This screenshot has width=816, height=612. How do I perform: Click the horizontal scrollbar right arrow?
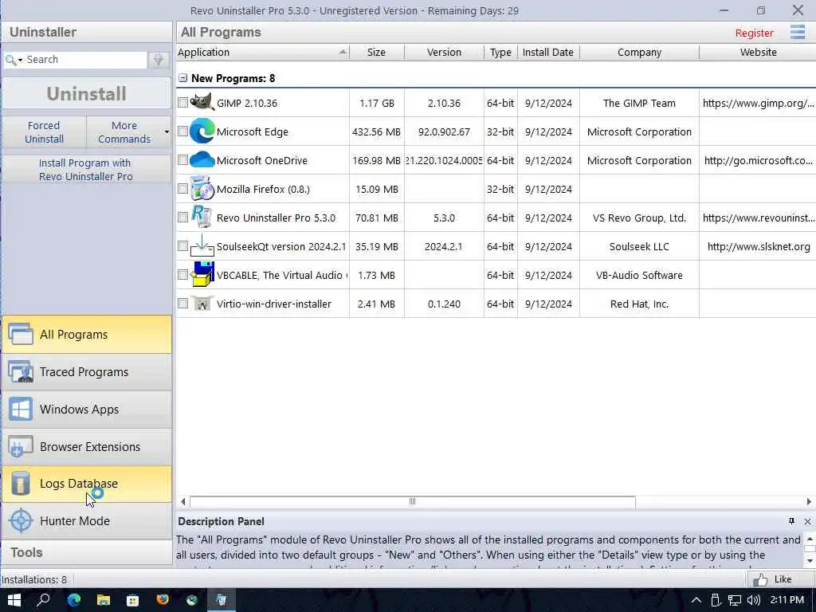click(809, 502)
